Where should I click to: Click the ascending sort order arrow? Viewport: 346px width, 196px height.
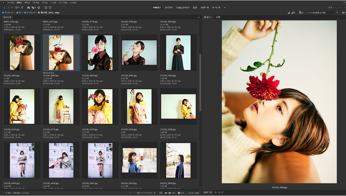(337, 13)
